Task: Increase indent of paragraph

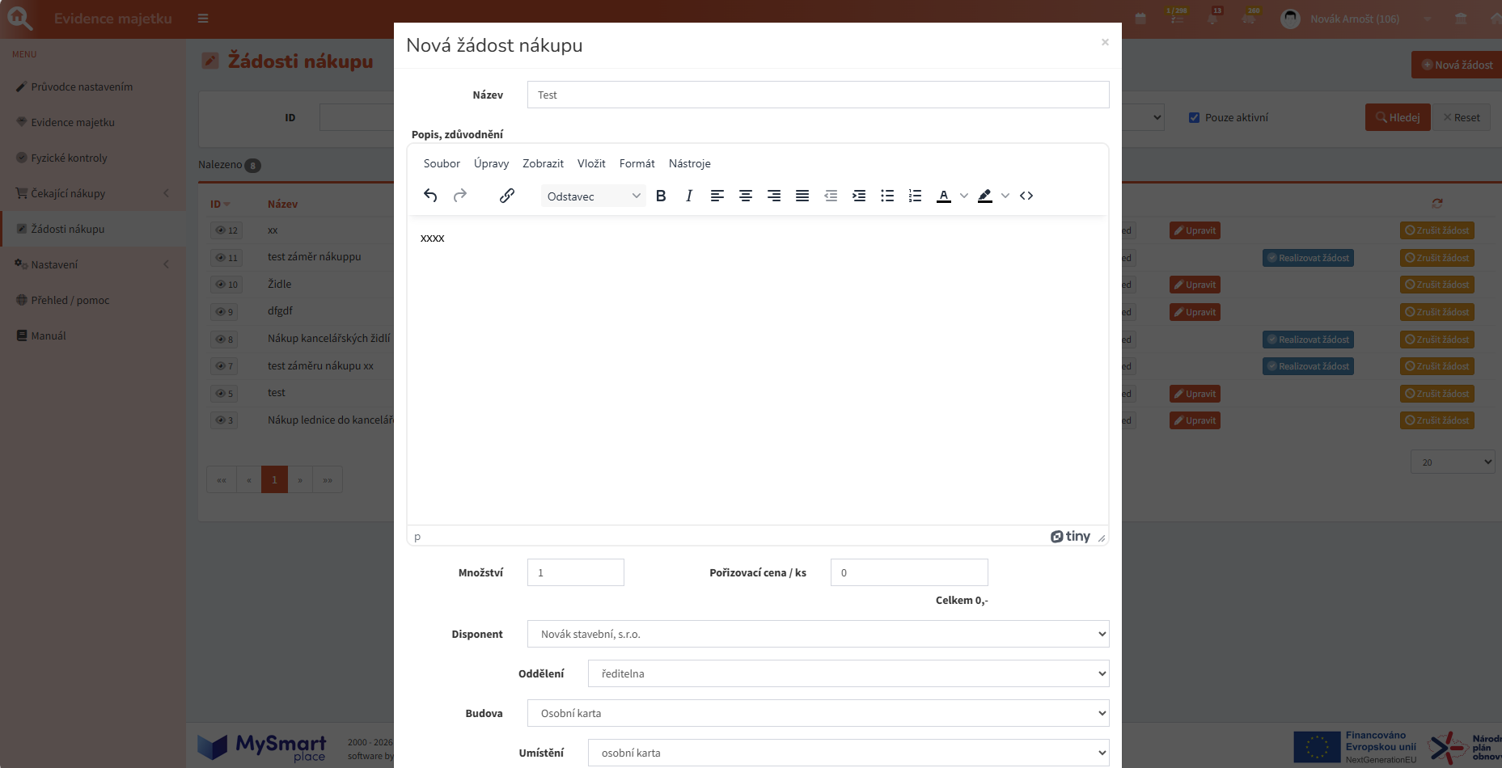Action: 859,196
